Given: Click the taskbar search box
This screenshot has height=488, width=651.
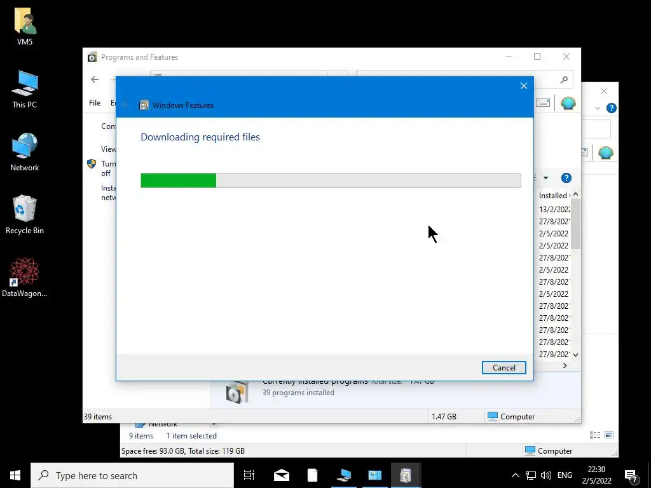Looking at the screenshot, I should click(x=132, y=475).
